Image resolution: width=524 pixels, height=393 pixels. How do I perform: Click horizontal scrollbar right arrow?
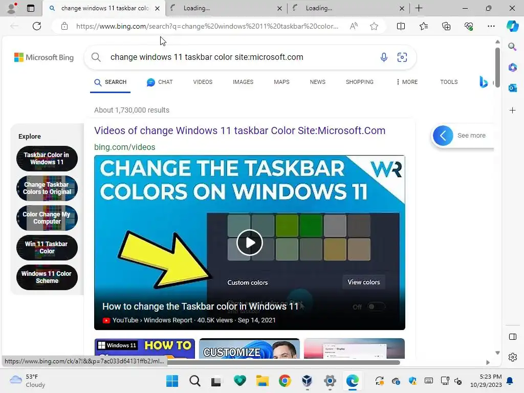(x=488, y=362)
